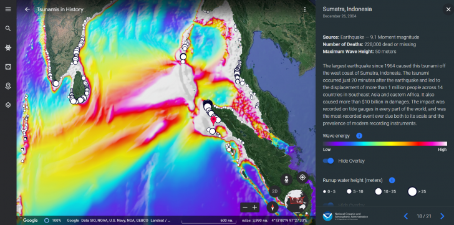454x225 pixels.
Task: Activate the Pegman Street View icon
Action: pos(286,180)
